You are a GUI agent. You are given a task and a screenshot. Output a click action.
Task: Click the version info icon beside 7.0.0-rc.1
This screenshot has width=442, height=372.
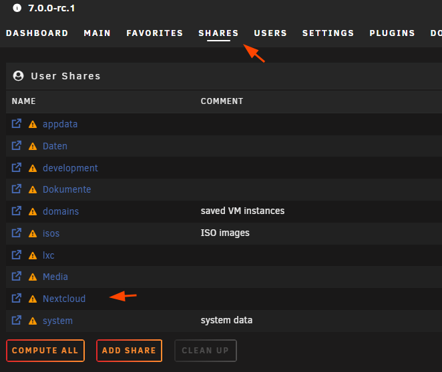point(17,8)
